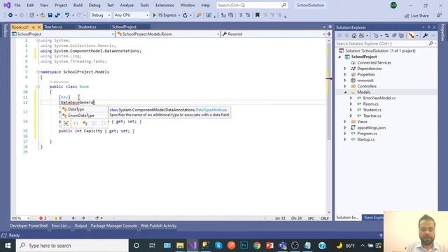This screenshot has width=448, height=252.
Task: Run the project with IIS Express
Action: (x=164, y=15)
